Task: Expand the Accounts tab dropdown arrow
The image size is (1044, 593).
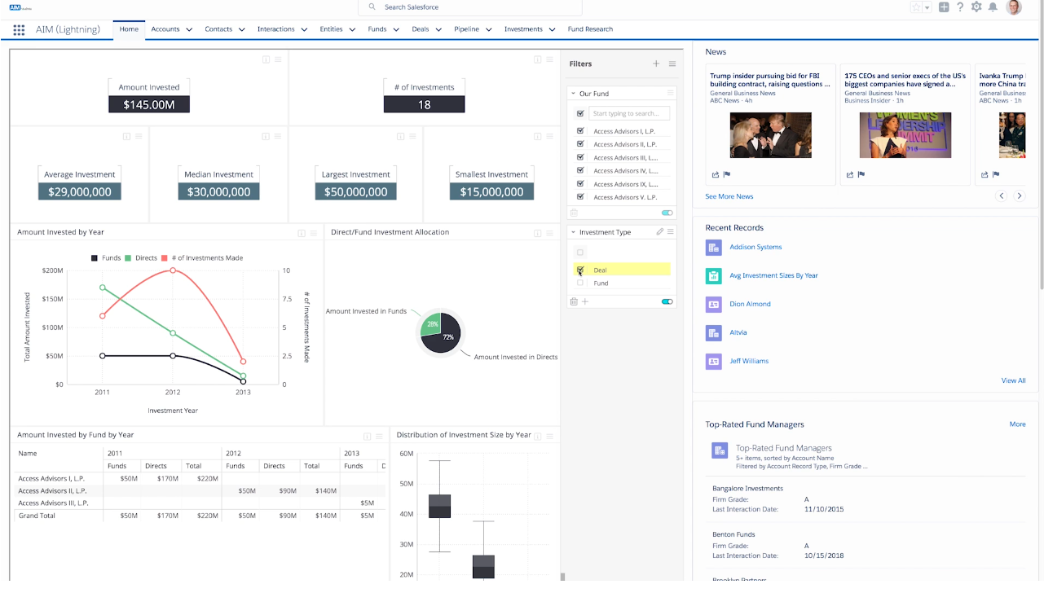Action: coord(189,30)
